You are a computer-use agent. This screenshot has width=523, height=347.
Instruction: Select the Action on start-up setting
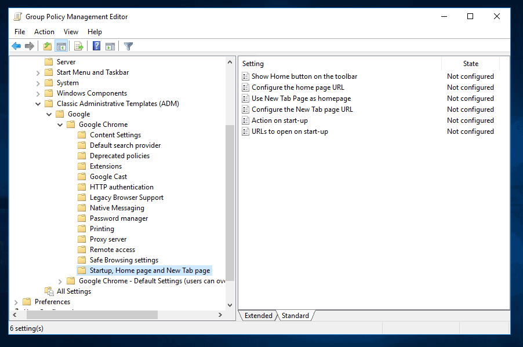coord(279,120)
